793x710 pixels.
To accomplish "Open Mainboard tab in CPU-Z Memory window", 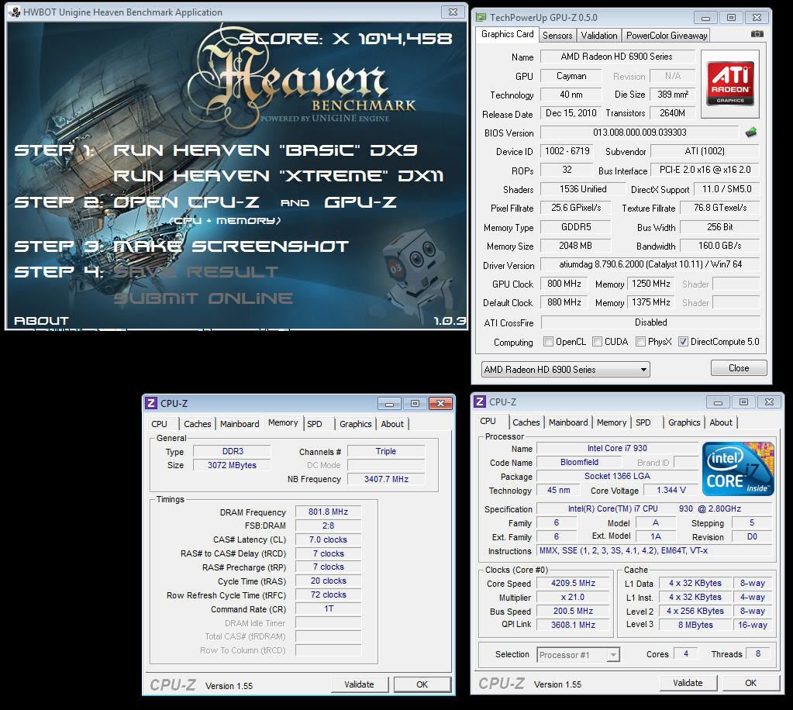I will (x=240, y=424).
